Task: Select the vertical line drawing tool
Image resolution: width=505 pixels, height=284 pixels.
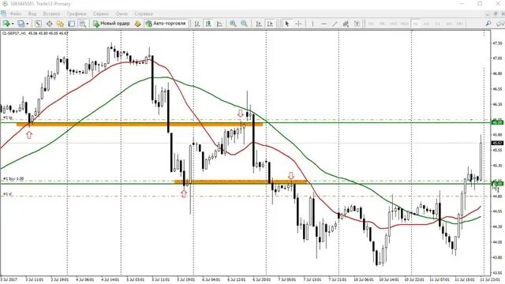Action: click(x=312, y=24)
